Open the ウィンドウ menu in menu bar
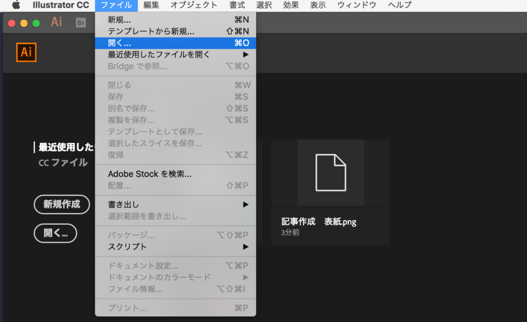 [x=356, y=5]
